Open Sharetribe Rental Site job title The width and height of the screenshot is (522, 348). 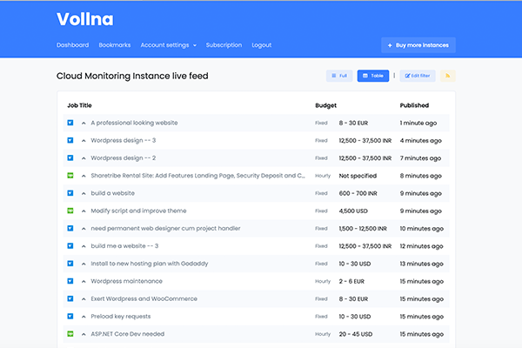coord(197,176)
